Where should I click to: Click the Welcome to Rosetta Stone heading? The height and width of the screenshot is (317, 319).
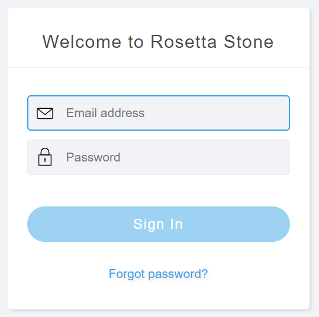158,41
